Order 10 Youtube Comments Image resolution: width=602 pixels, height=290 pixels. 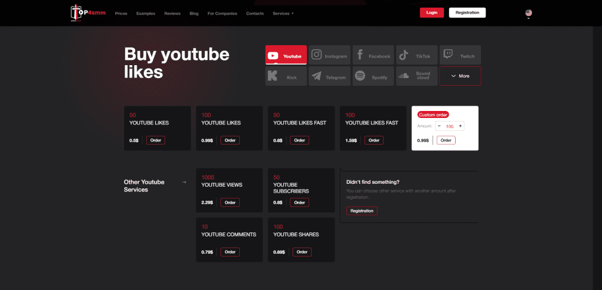(x=230, y=252)
